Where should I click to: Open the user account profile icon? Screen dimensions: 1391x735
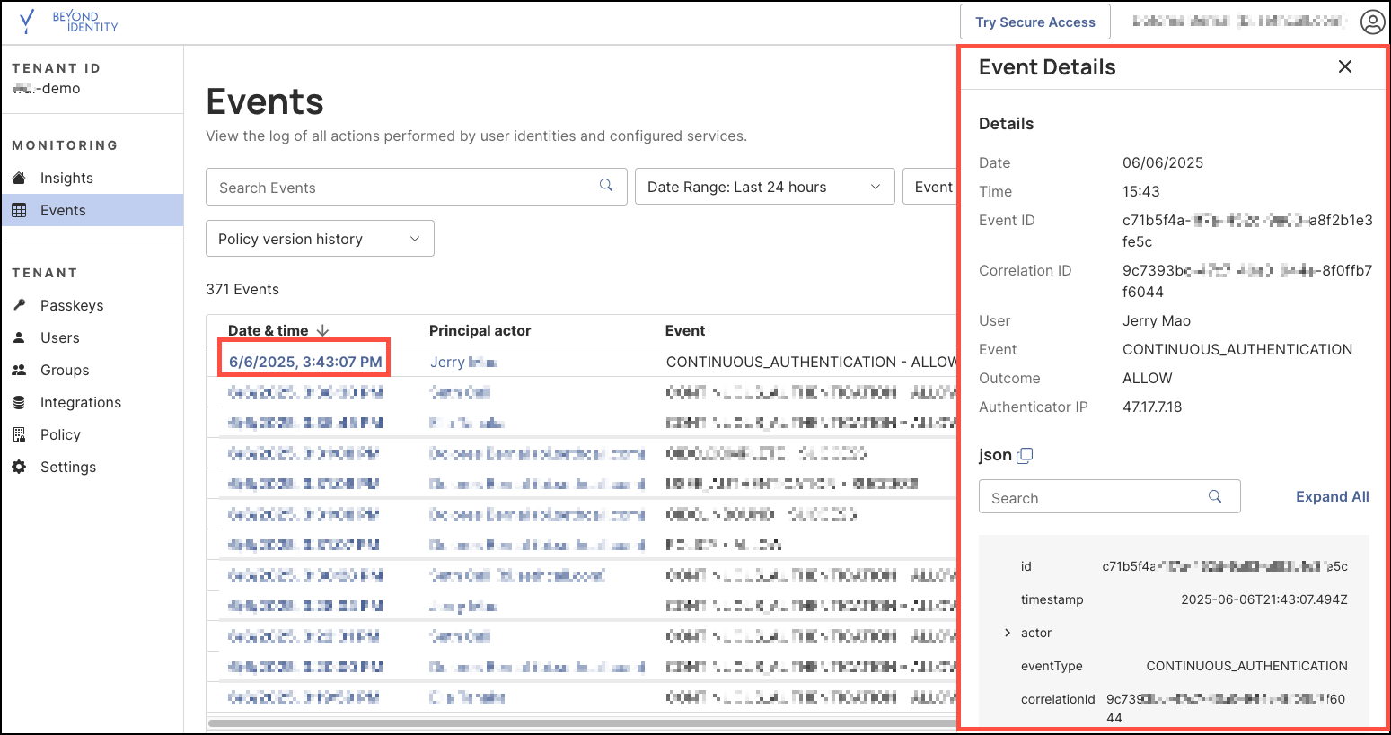(1372, 22)
